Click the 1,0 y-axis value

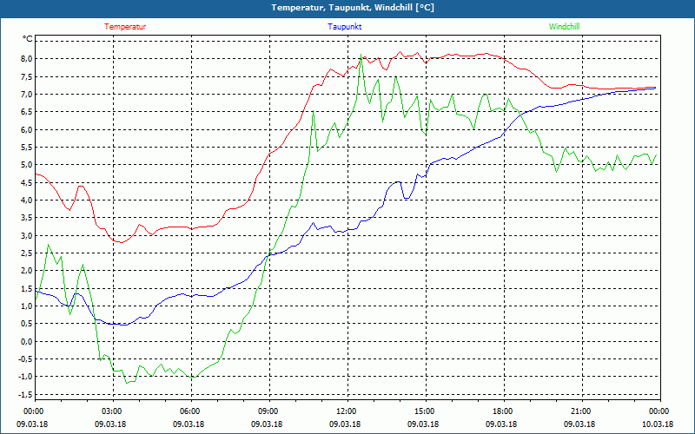pos(27,306)
